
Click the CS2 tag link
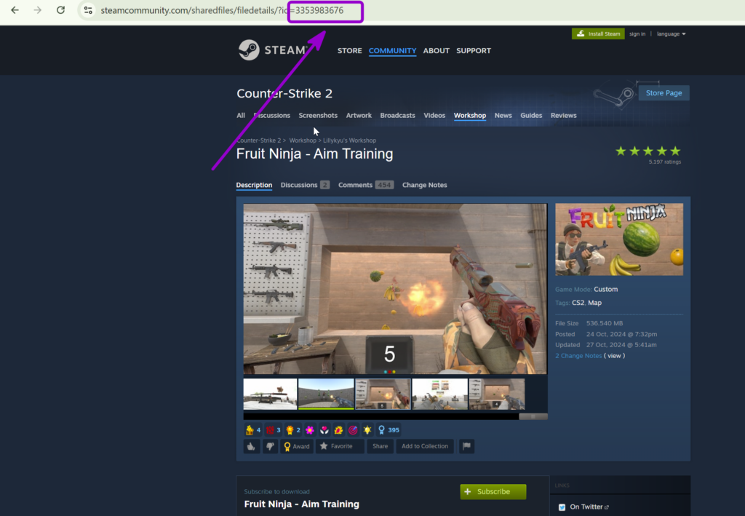click(578, 303)
